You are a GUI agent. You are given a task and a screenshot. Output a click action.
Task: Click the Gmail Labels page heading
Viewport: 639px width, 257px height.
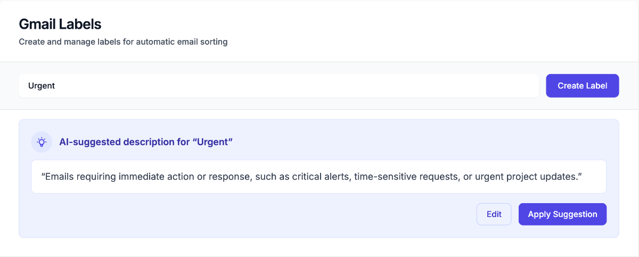(x=60, y=24)
